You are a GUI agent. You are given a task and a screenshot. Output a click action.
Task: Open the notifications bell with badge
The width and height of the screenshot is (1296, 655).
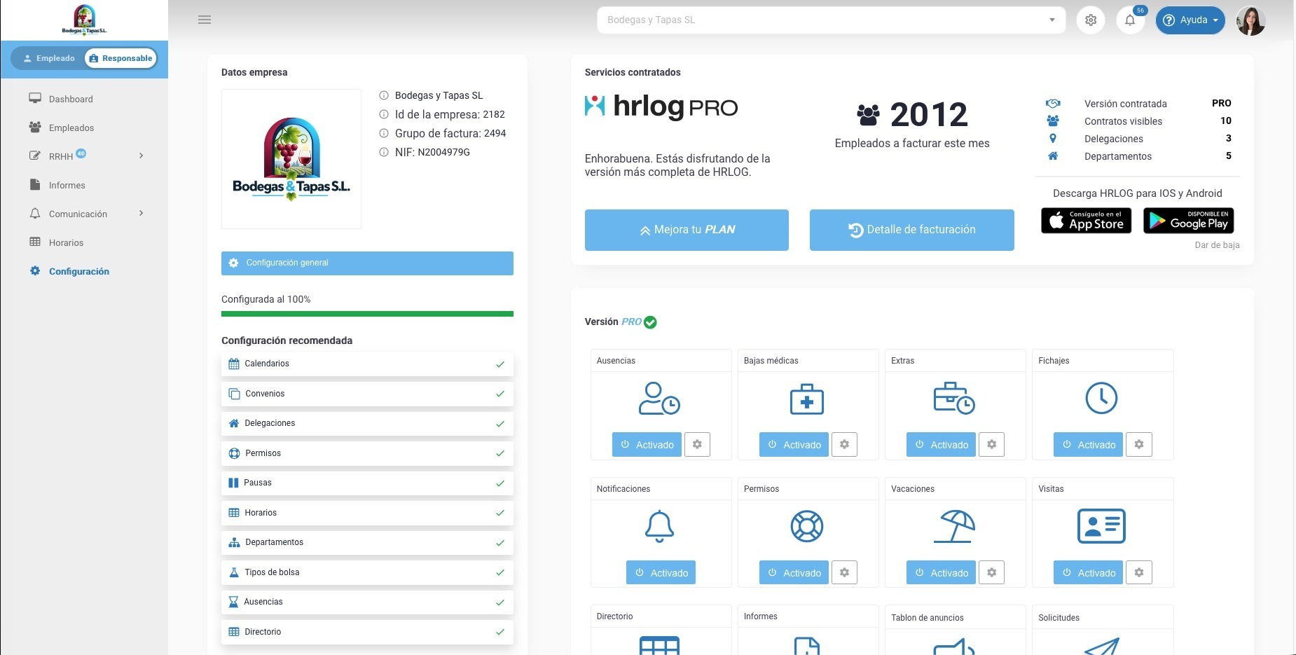(1130, 20)
